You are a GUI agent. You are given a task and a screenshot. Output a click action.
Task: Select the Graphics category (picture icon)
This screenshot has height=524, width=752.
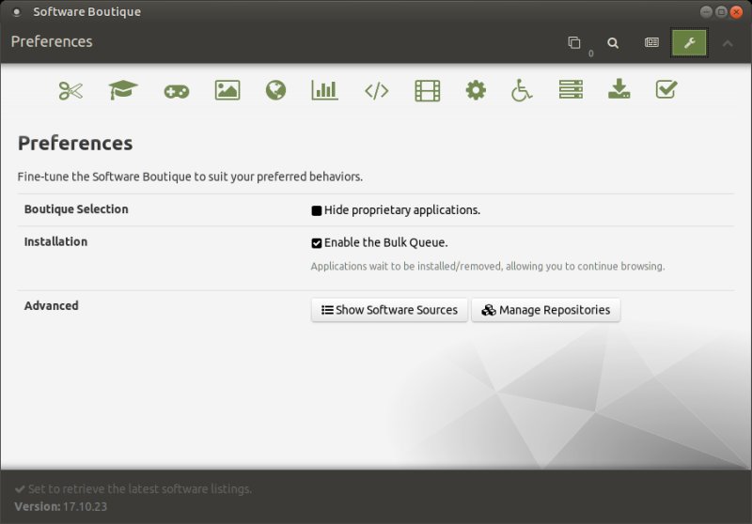[227, 90]
